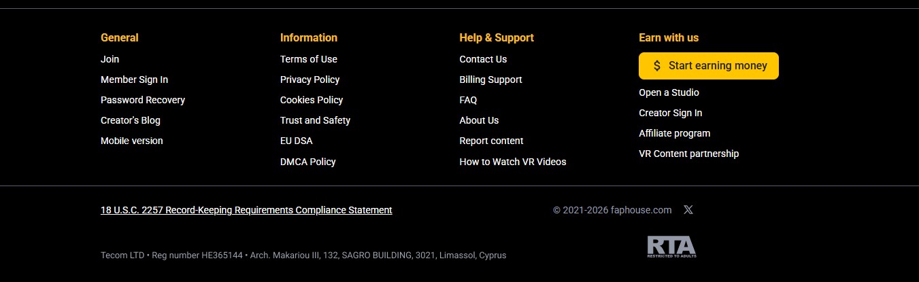Open the FAQ link
Viewport: 919px width, 282px height.
tap(468, 100)
